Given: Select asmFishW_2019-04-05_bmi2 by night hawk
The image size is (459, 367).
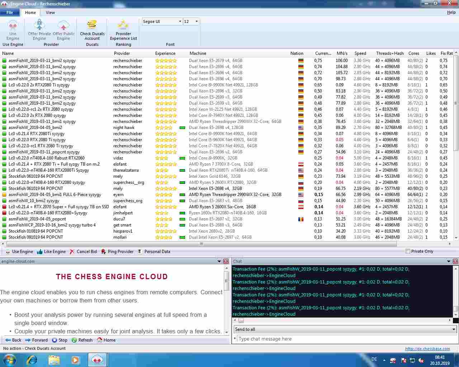Looking at the screenshot, I should click(x=227, y=128).
